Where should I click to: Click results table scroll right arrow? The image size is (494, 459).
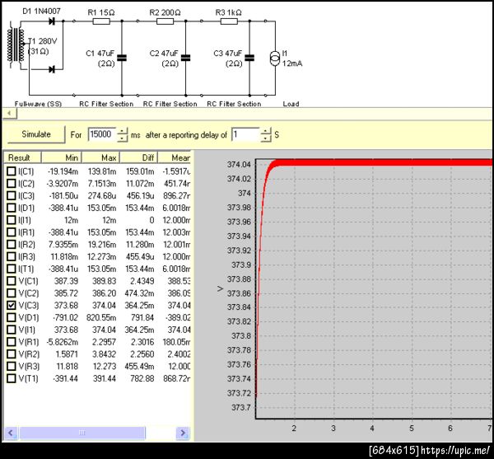(x=183, y=433)
